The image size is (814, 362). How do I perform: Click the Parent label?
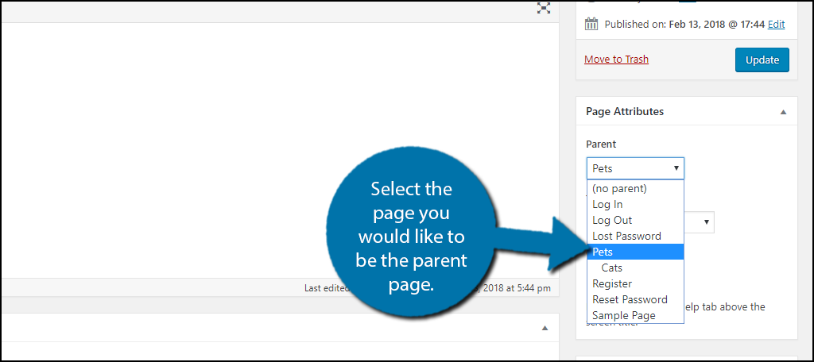601,144
